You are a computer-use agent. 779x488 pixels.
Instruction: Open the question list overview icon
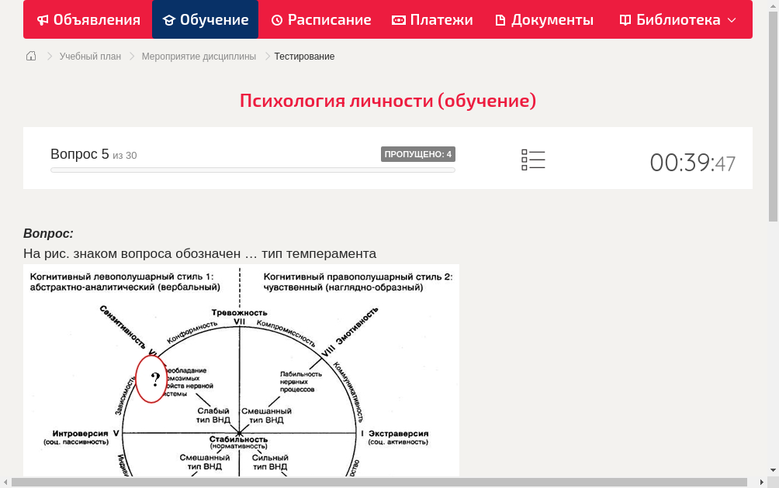533,159
